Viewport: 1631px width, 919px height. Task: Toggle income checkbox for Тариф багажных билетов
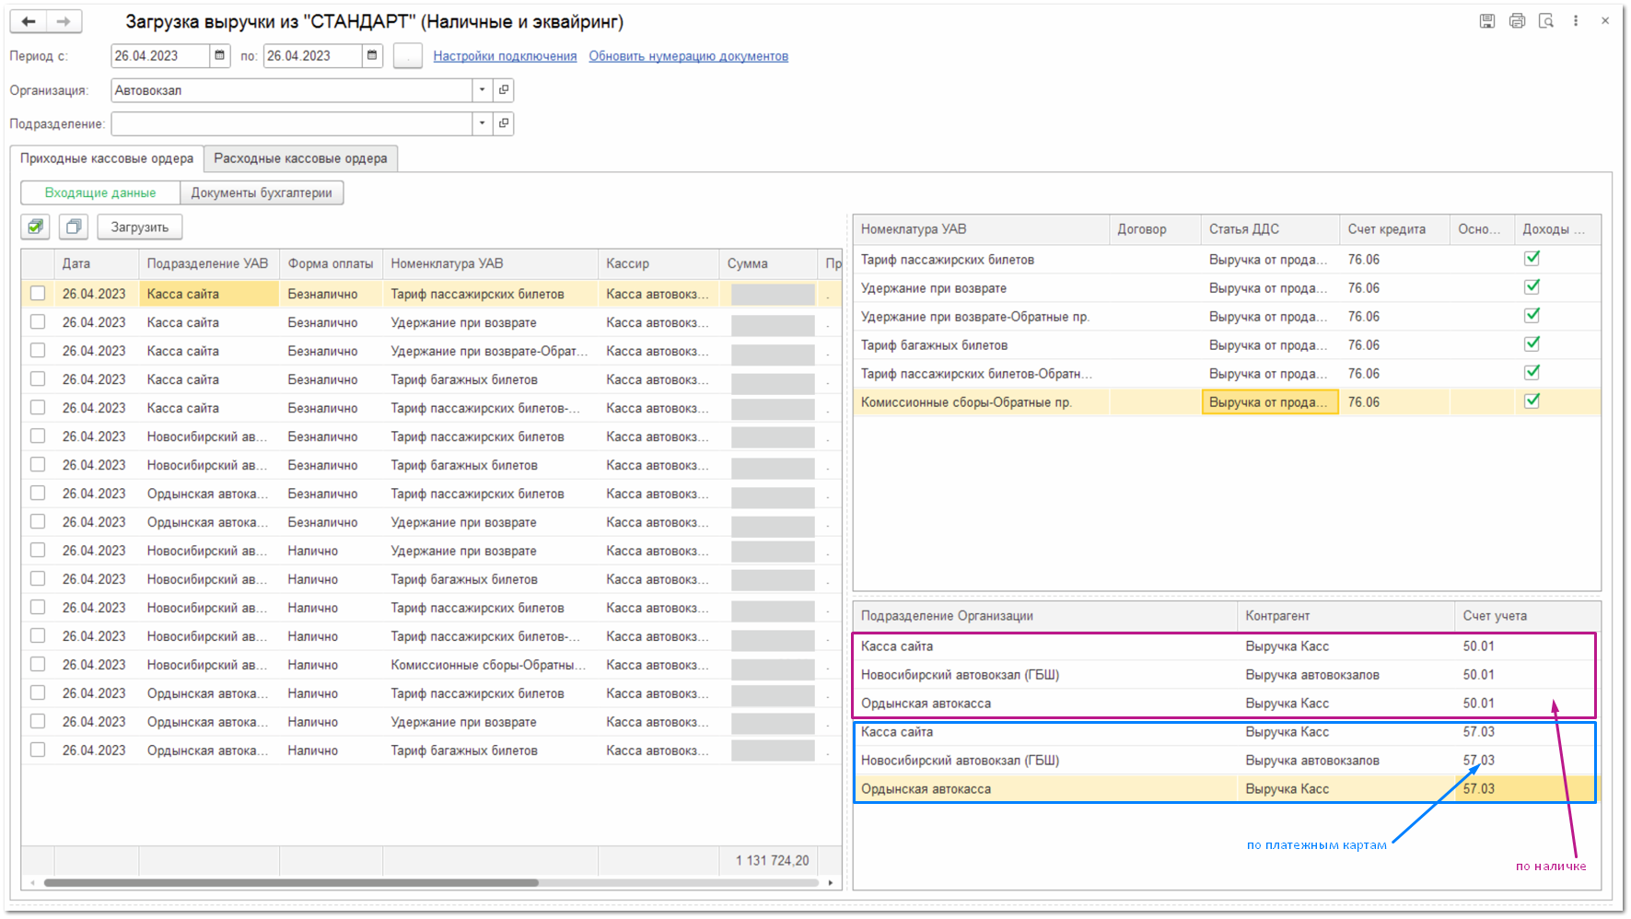1532,344
